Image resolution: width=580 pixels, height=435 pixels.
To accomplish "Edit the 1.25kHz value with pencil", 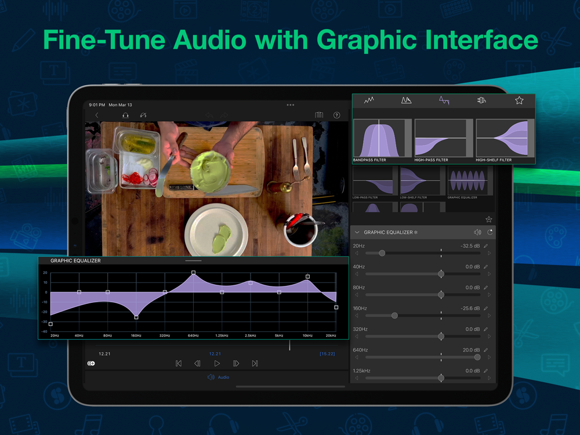I will 485,371.
